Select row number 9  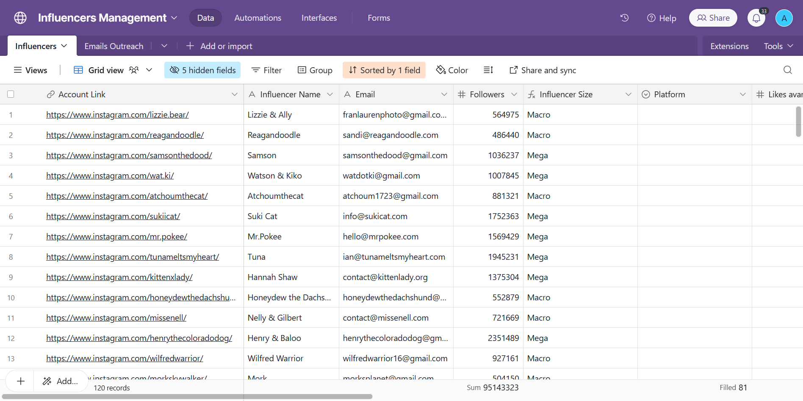[x=11, y=277]
